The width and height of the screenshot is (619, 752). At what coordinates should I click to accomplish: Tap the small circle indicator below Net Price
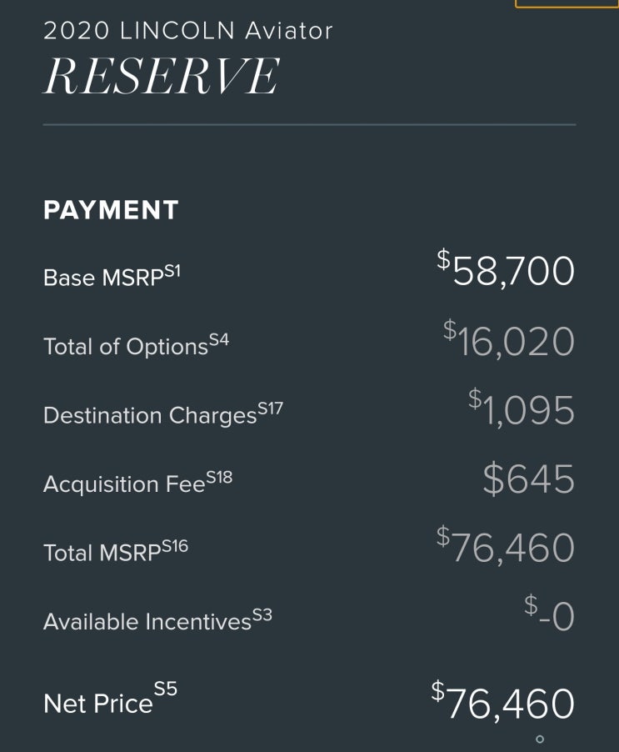540,739
